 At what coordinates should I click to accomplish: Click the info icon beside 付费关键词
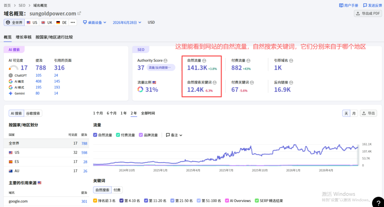click(x=252, y=82)
